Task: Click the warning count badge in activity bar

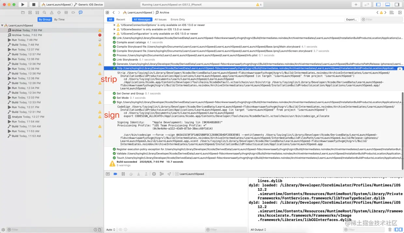Action: tap(259, 5)
